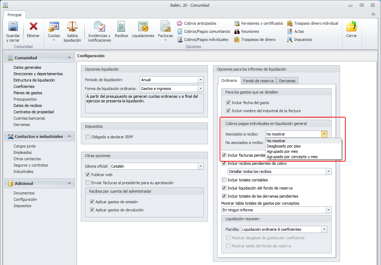381x265 pixels.
Task: Open Industriales in sidebar
Action: 23,171
